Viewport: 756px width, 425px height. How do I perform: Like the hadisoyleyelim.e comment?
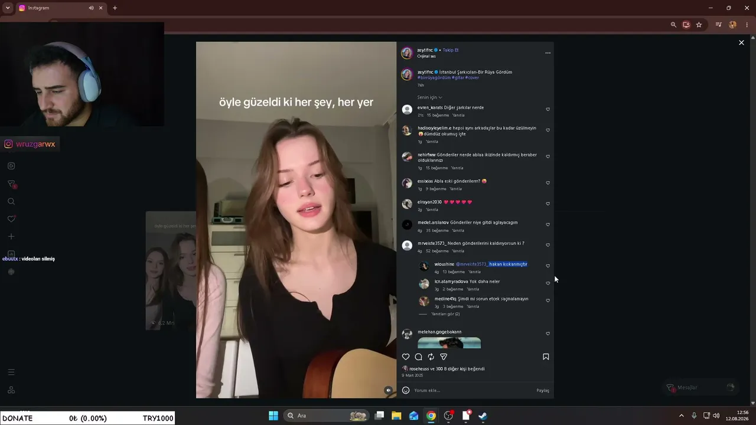point(548,130)
